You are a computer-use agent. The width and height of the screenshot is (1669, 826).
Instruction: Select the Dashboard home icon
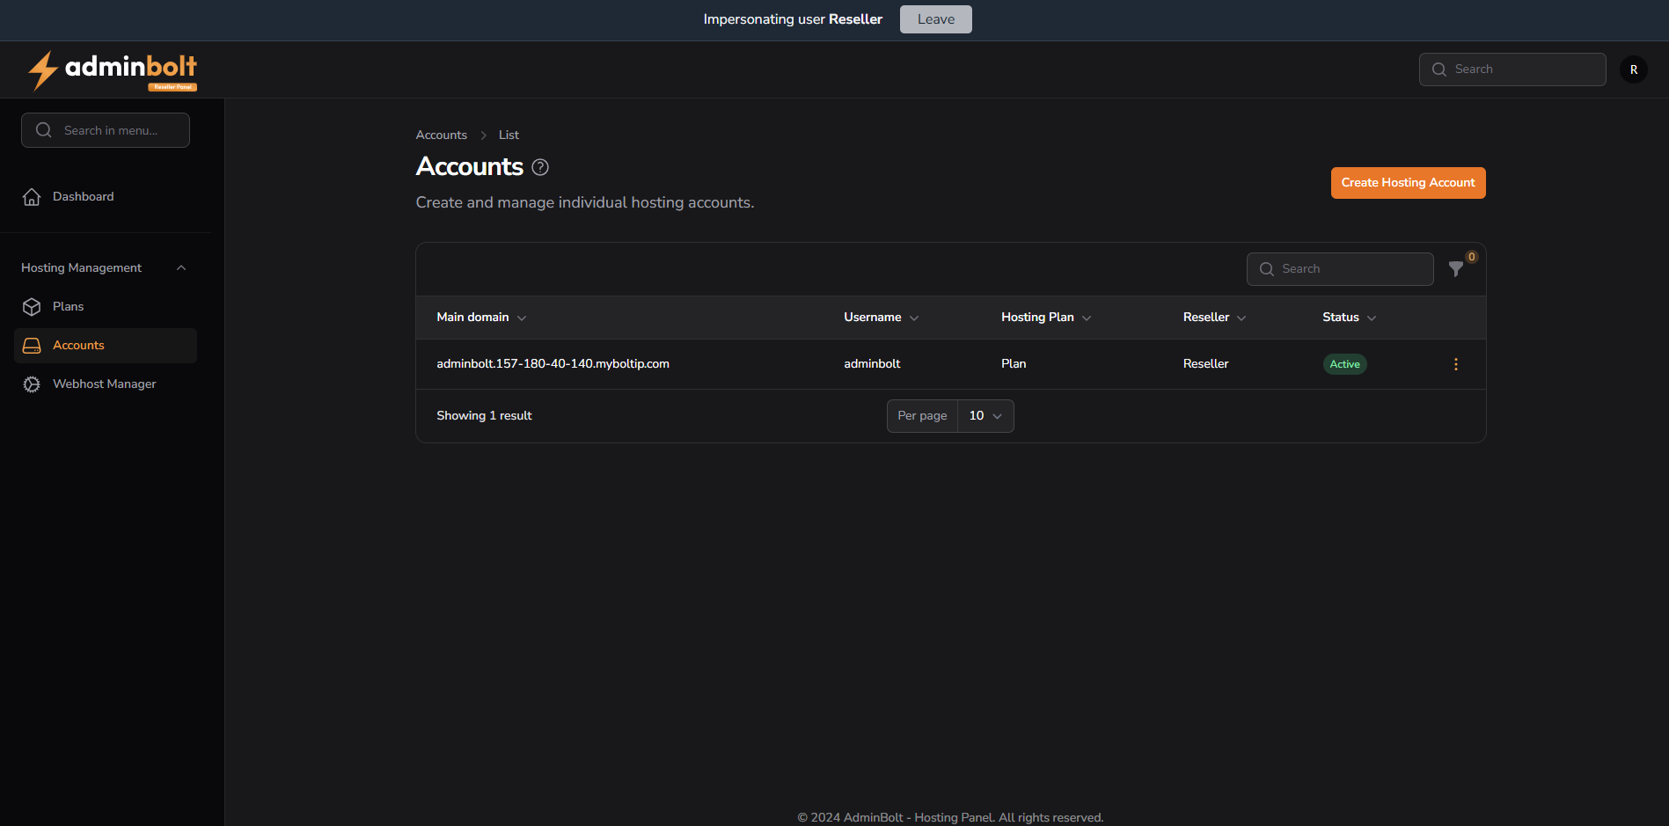pos(32,196)
